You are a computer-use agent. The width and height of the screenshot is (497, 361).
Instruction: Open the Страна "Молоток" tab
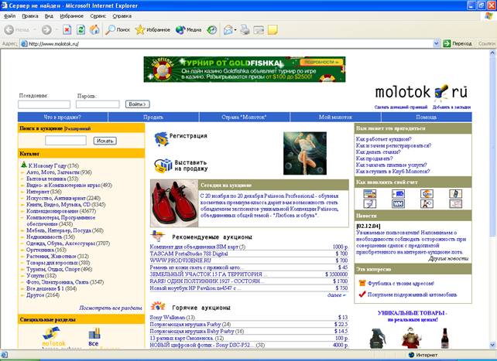click(244, 117)
